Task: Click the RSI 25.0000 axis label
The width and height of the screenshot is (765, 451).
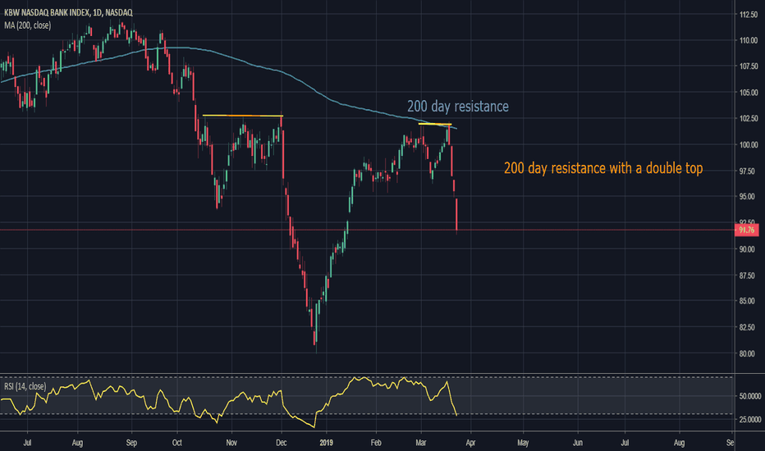Action: (749, 419)
